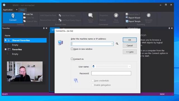Click Cancel in the Connect dialog
Screen dimensions: 179x101
click(x=130, y=45)
